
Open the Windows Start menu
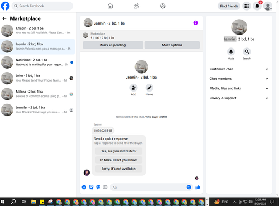(x=3, y=202)
